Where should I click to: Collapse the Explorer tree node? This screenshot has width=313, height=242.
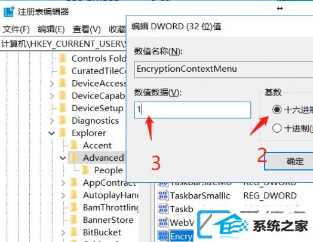[x=52, y=133]
